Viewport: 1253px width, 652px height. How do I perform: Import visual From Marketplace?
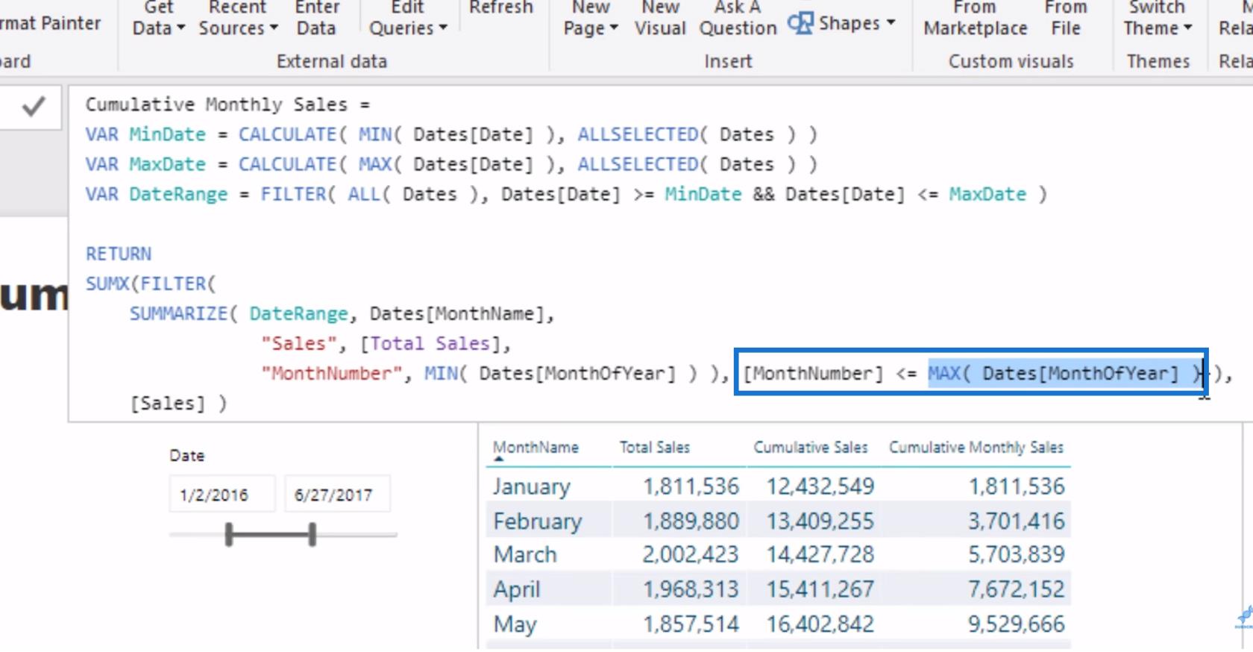click(976, 19)
